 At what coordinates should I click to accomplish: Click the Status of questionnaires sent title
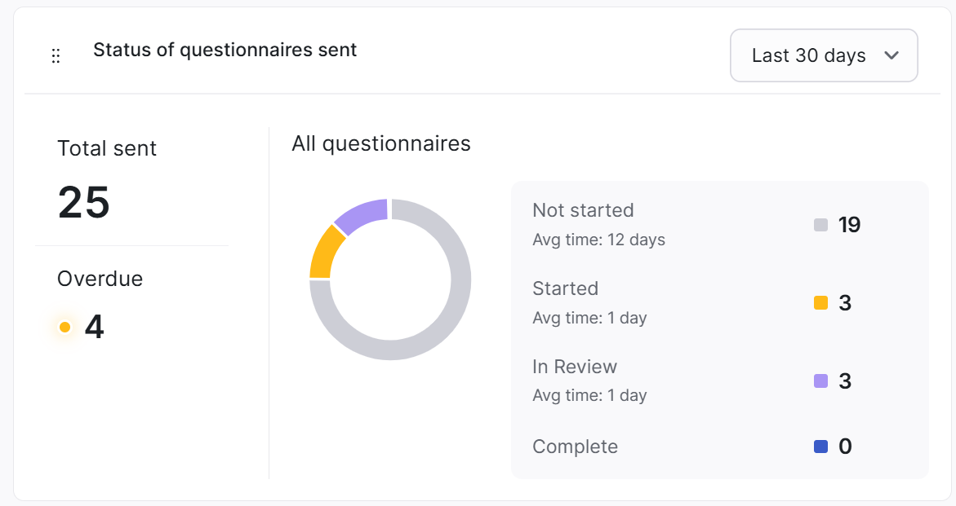(x=225, y=50)
